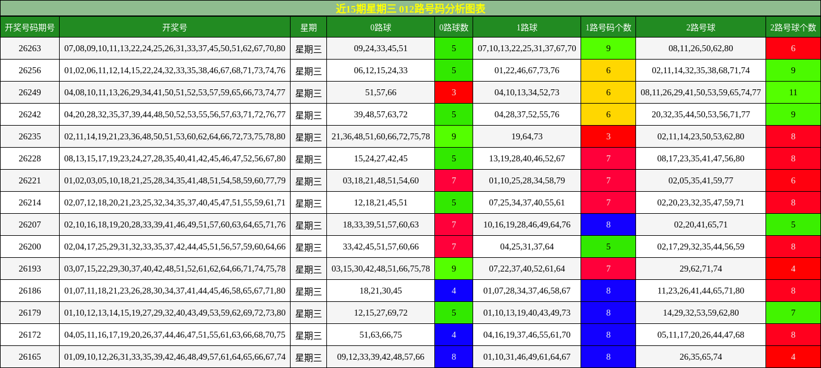Viewport: 821px width, 368px height.
Task: Select the 开奖号 column header
Action: point(175,27)
